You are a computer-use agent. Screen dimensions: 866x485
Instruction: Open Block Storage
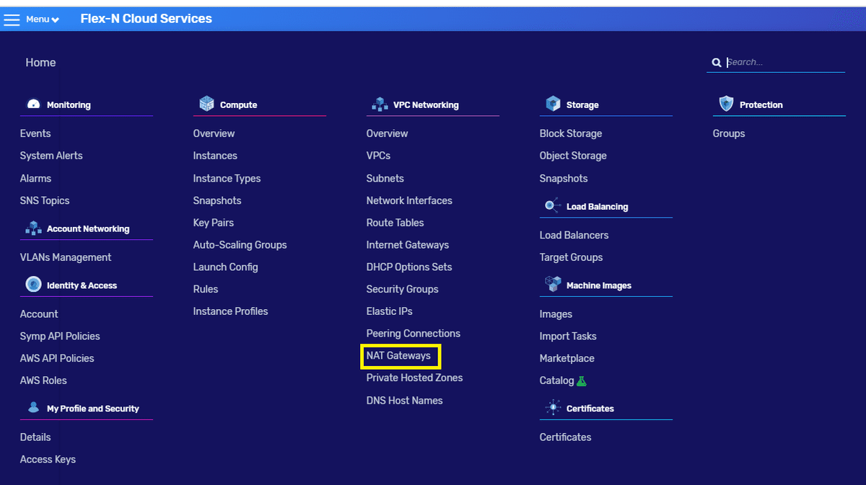[x=571, y=133]
